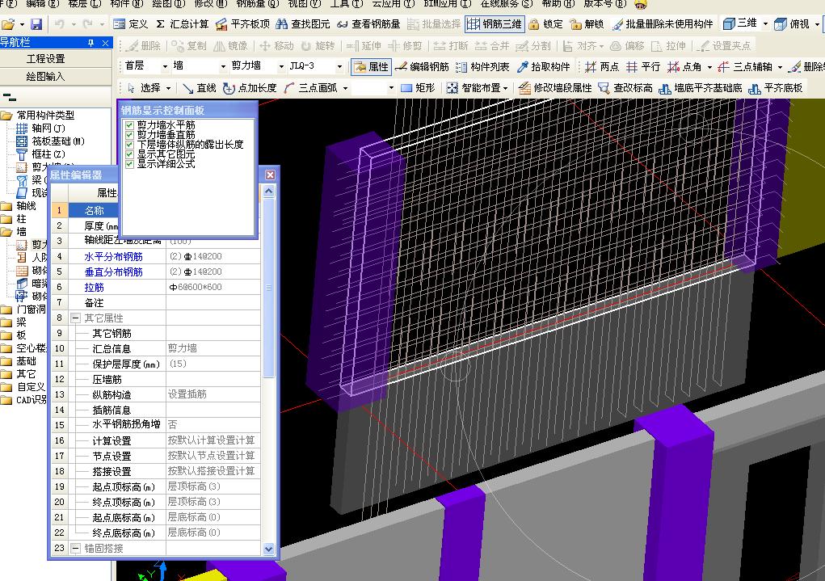Select the 直线 (line) drawing tool
Screen dimensions: 825x581
199,87
